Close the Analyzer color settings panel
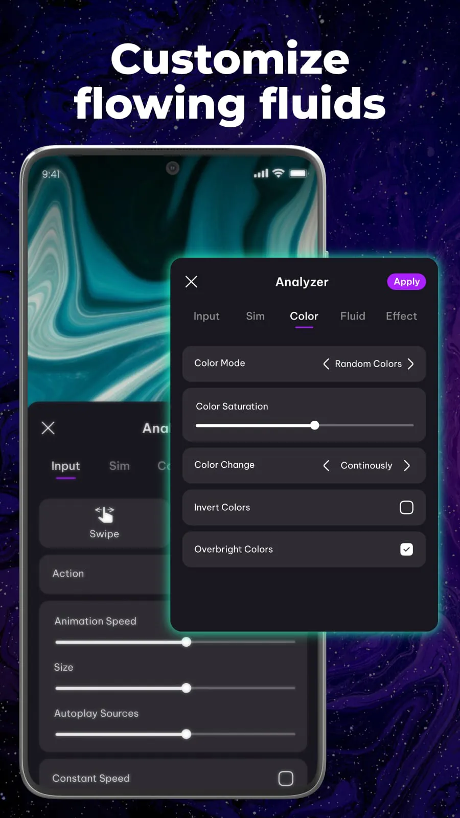The height and width of the screenshot is (818, 460). click(191, 282)
